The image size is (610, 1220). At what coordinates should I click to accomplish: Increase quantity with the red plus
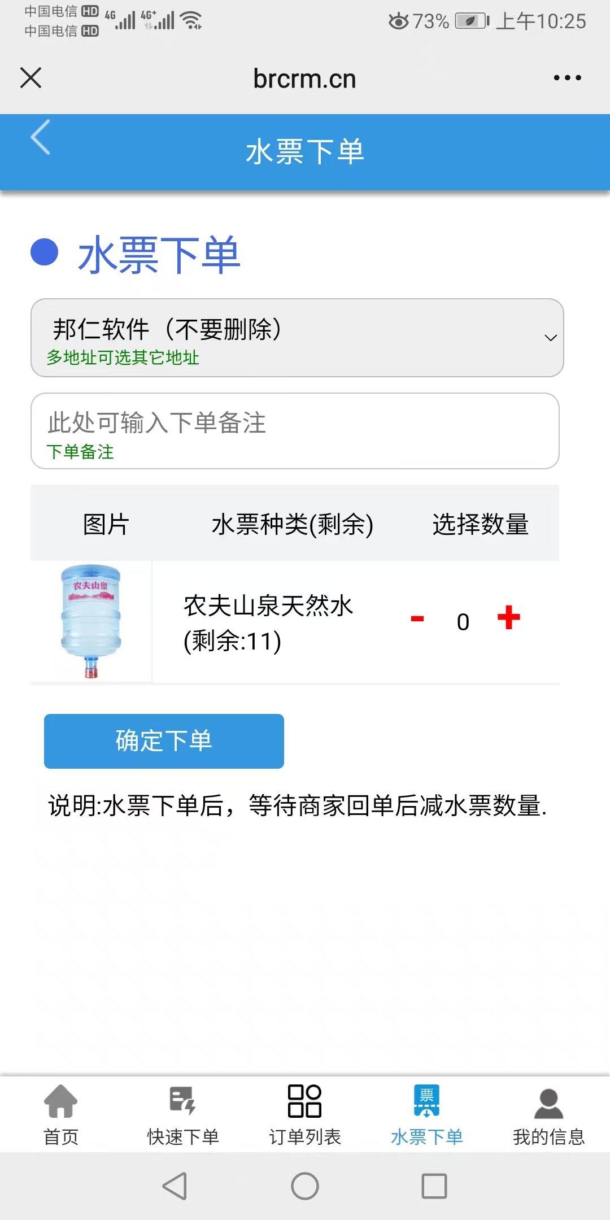pyautogui.click(x=509, y=617)
